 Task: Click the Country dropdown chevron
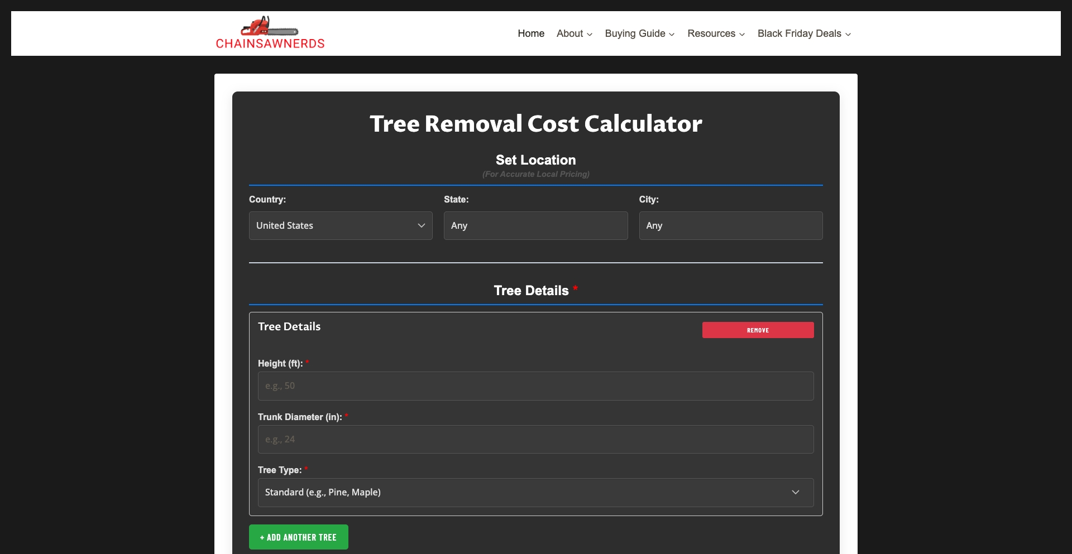[x=421, y=225]
